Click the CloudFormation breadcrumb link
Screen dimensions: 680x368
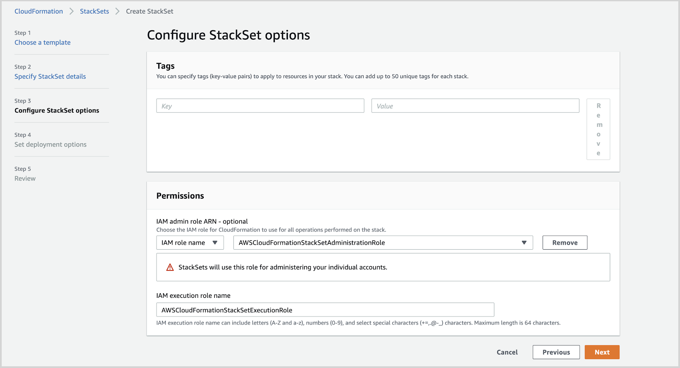(38, 11)
